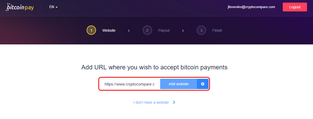Image resolution: width=313 pixels, height=119 pixels.
Task: Click the plus icon on Add website
Action: (x=203, y=84)
